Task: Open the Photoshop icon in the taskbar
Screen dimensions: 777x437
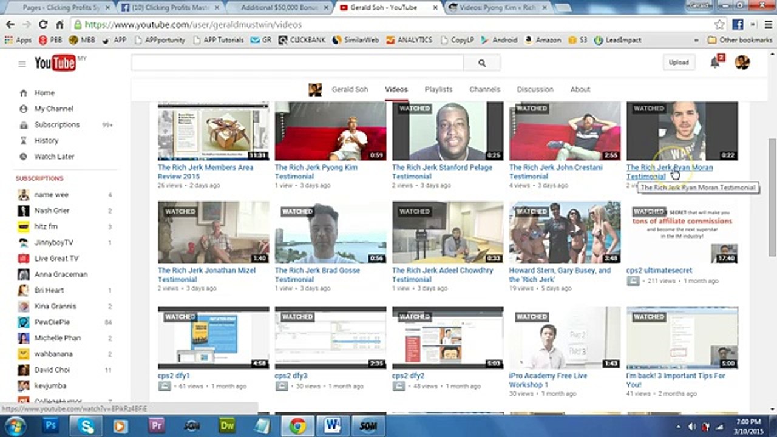Action: [x=51, y=426]
